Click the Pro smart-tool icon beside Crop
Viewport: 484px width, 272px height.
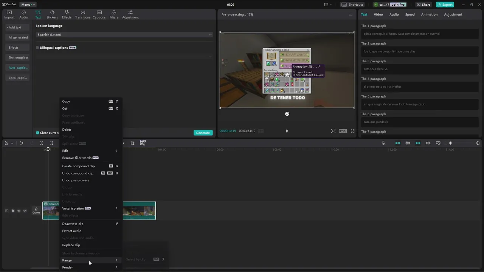coord(143,143)
